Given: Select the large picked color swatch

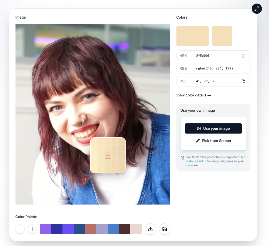Looking at the screenshot, I should pos(193,36).
